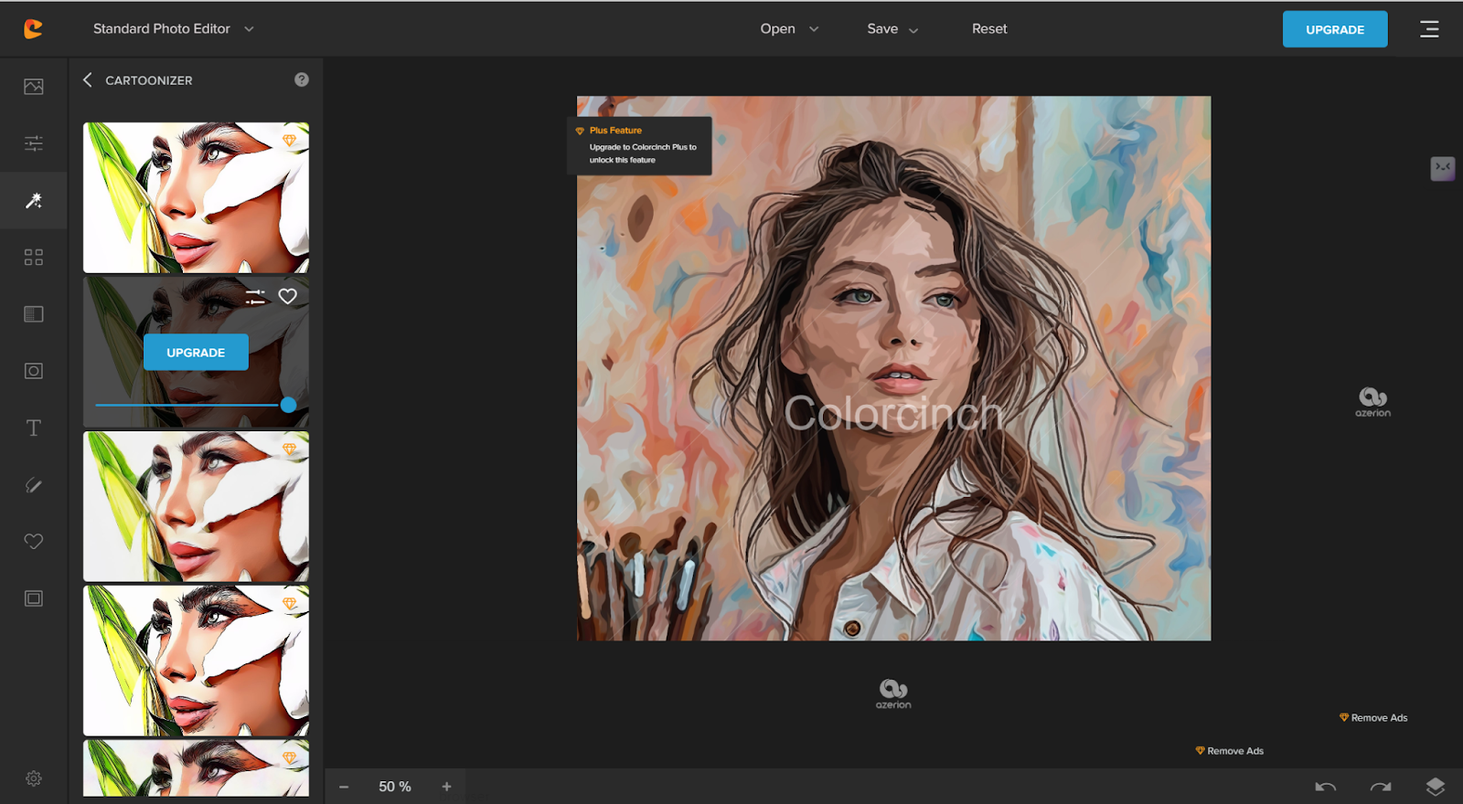Screen dimensions: 1463x804
Task: Click the azerion logo below the canvas
Action: 893,693
